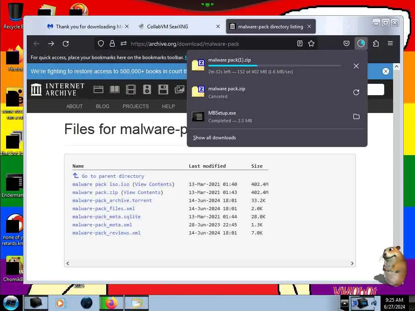
Task: Go forward using the browser forward arrow
Action: click(51, 44)
